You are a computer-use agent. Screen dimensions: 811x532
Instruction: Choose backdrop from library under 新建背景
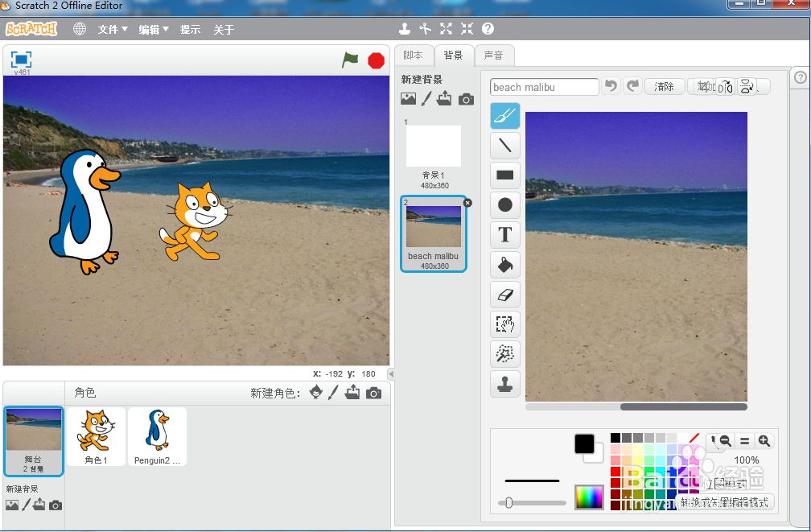point(408,98)
